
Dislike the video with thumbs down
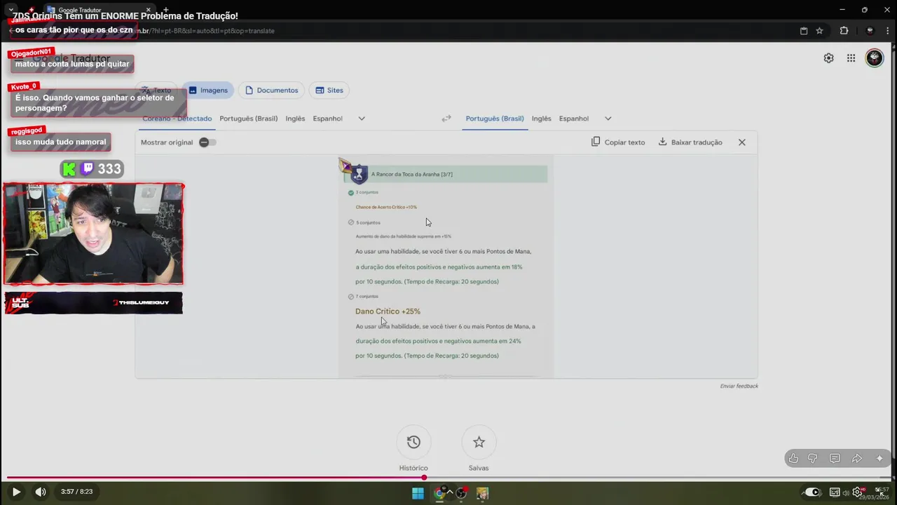click(x=813, y=458)
